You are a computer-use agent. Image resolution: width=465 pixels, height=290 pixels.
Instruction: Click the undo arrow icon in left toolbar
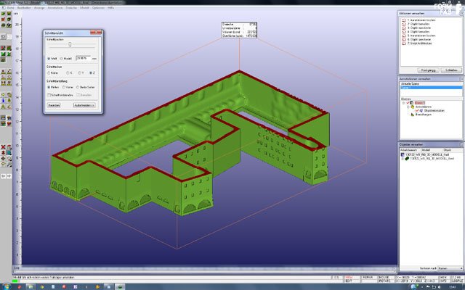[3, 37]
